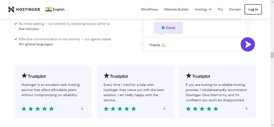Screen dimensions: 274x127
Task: Expand third review with its arrow chevron
Action: (x=246, y=109)
